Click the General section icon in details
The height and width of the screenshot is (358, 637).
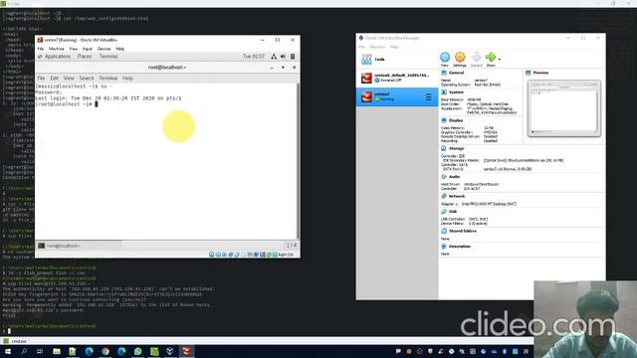[x=444, y=73]
